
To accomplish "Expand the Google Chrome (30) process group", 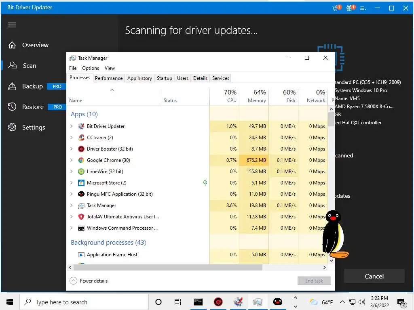I will click(x=71, y=160).
